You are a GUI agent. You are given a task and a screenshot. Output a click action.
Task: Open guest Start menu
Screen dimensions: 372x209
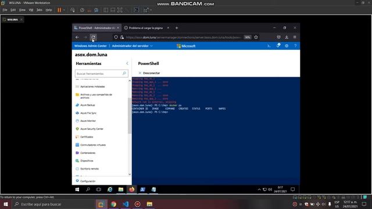point(77,189)
